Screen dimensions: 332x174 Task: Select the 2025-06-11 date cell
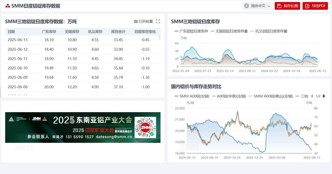tap(18, 59)
